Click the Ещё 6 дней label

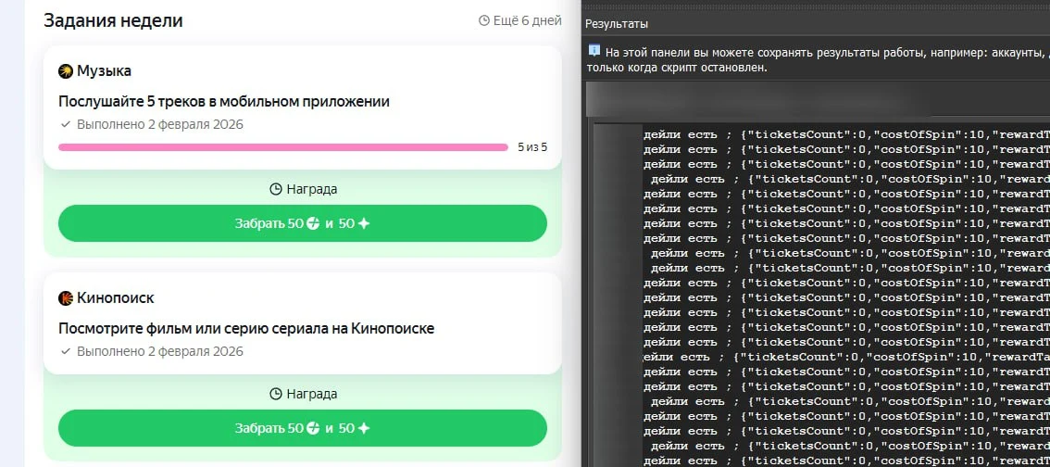[x=527, y=20]
